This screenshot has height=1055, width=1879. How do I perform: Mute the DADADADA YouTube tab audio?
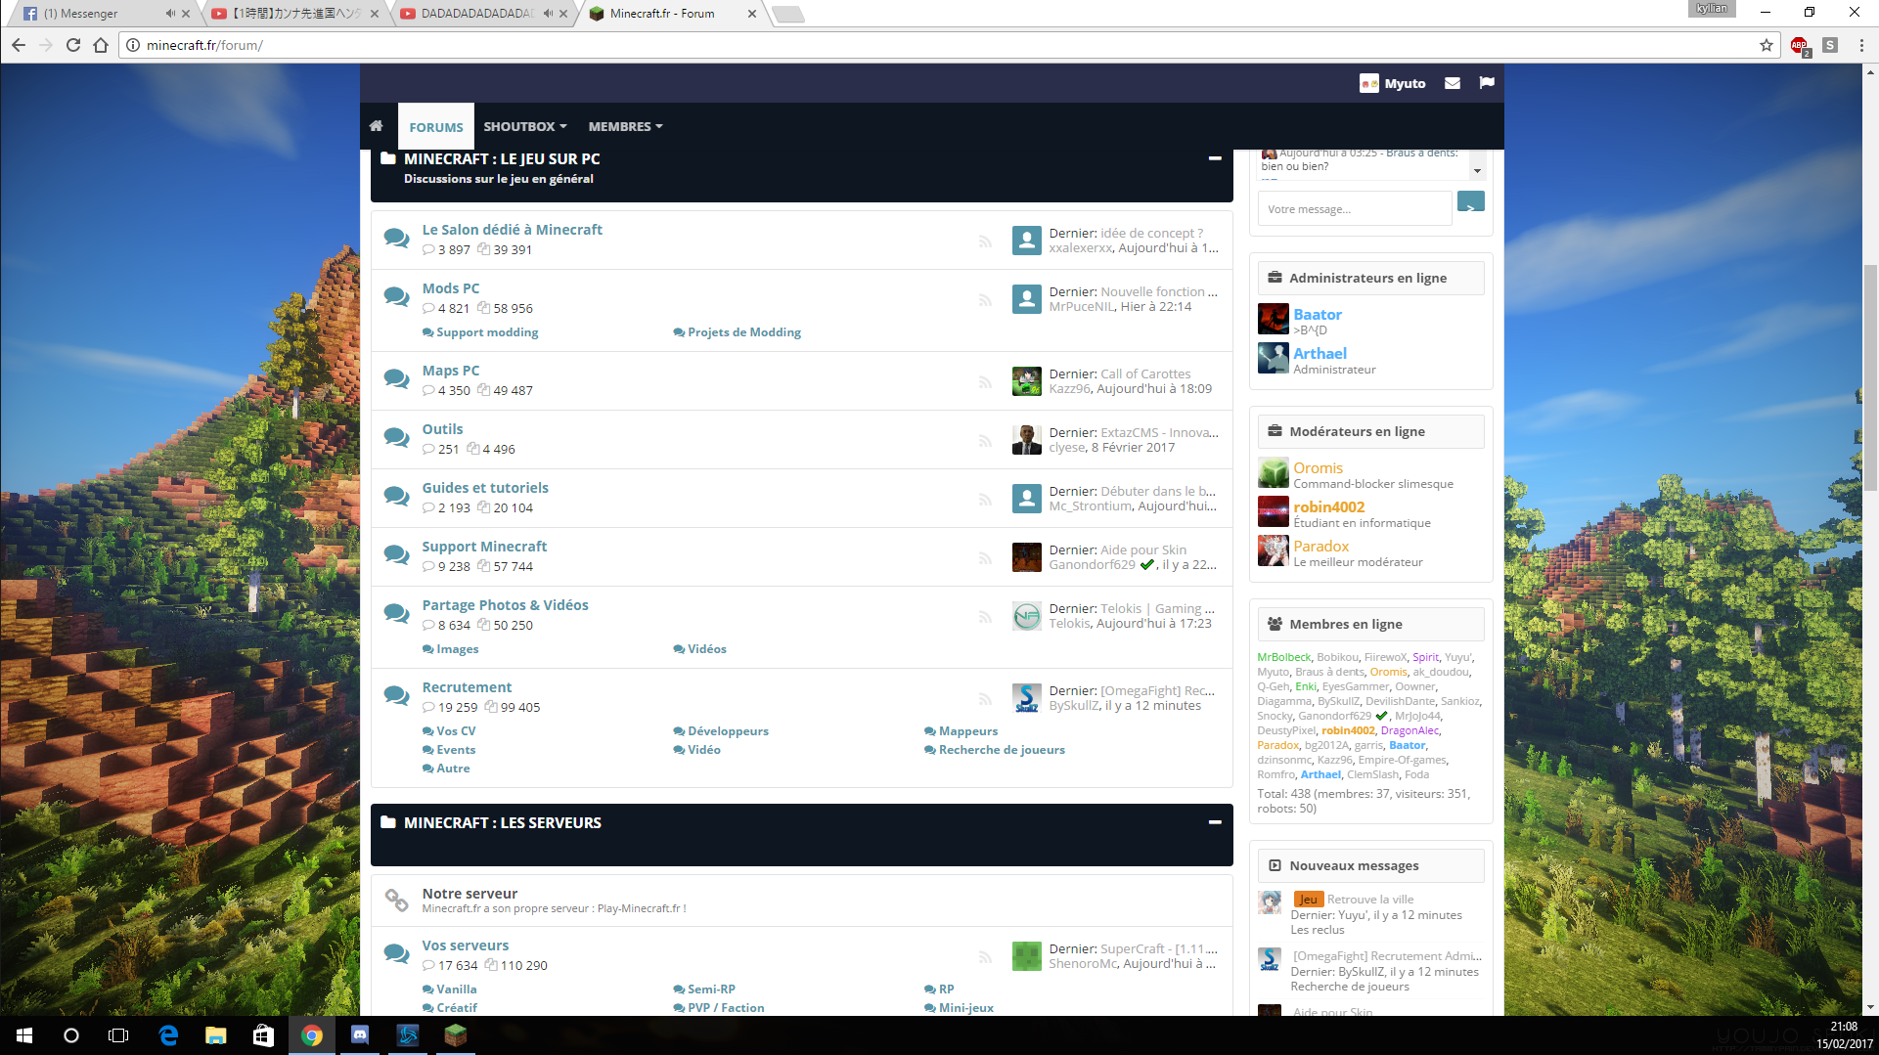coord(548,14)
